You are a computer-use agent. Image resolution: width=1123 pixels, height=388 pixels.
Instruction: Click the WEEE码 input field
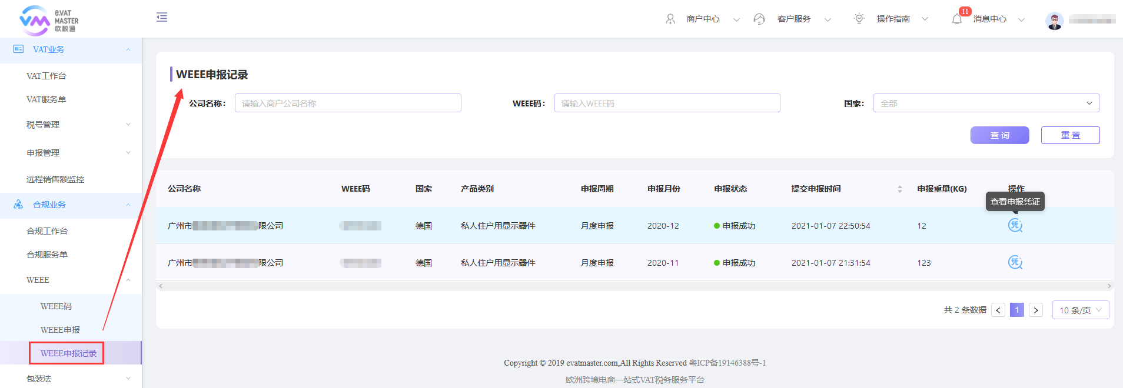pyautogui.click(x=667, y=103)
